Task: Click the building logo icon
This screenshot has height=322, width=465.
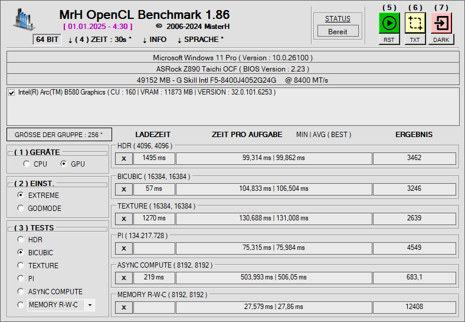Action: [24, 19]
